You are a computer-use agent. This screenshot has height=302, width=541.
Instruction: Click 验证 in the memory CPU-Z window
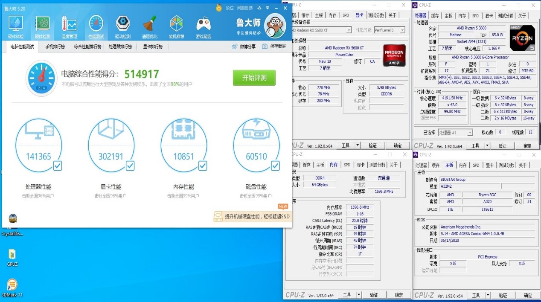[374, 295]
